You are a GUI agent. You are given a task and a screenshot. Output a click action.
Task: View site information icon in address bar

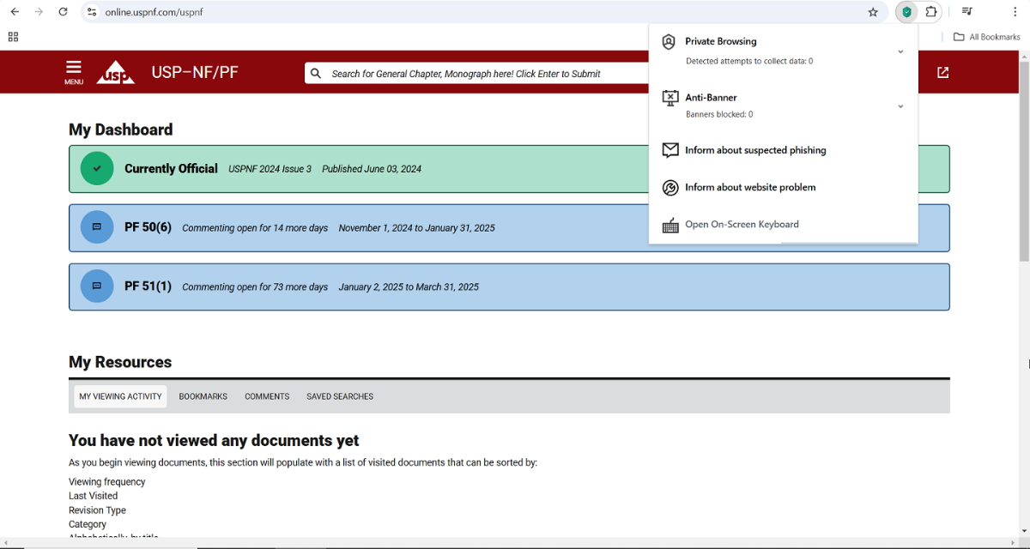93,12
